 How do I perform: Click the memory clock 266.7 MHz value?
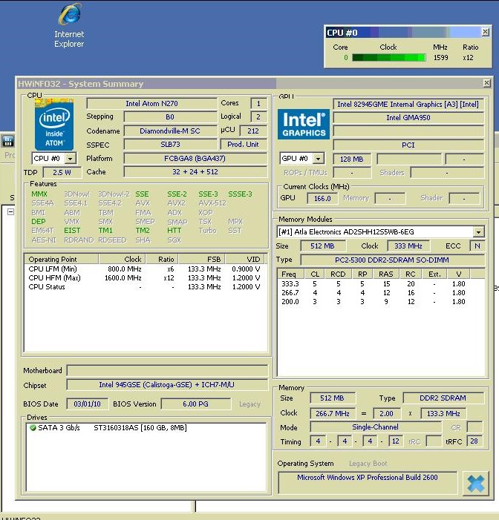tap(333, 413)
